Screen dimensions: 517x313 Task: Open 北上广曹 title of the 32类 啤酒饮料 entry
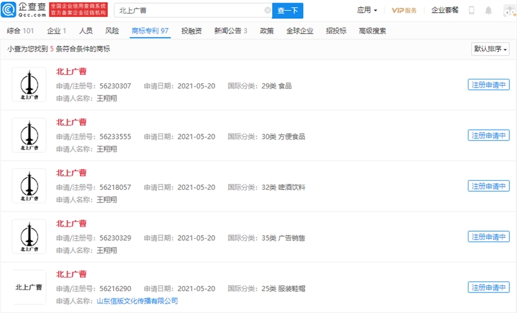click(71, 173)
